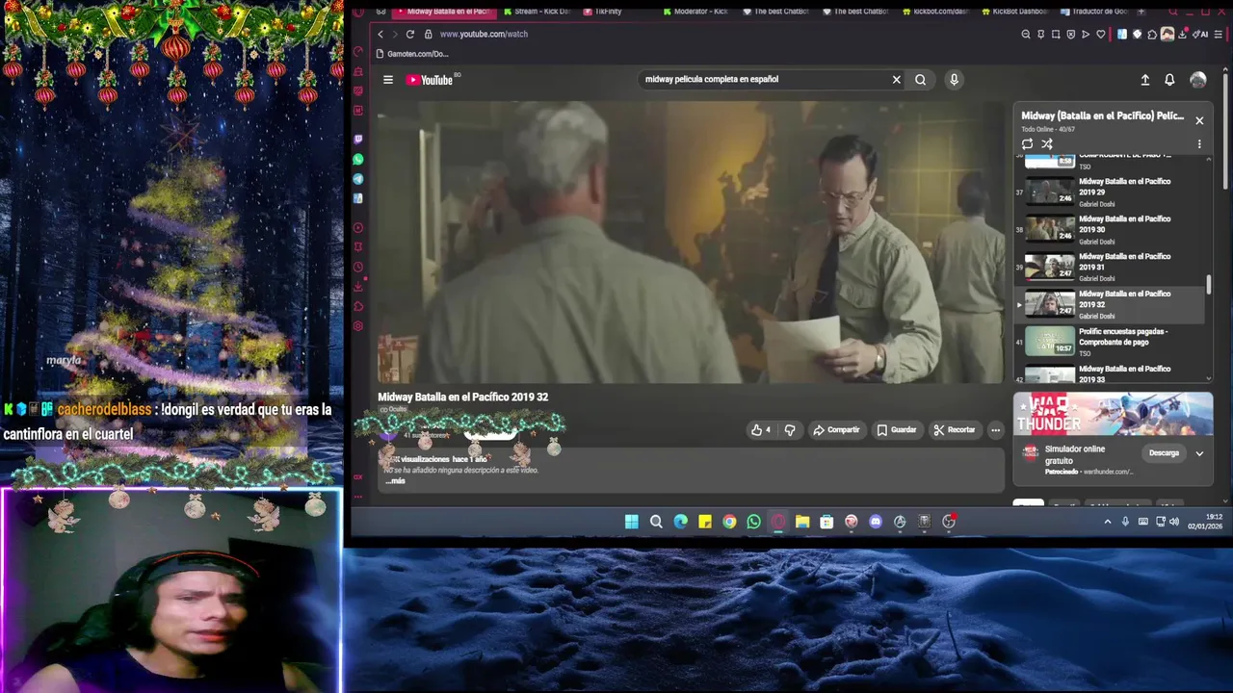The image size is (1233, 693).
Task: Switch to the Stream - Kick Dashboard tab
Action: (x=539, y=12)
